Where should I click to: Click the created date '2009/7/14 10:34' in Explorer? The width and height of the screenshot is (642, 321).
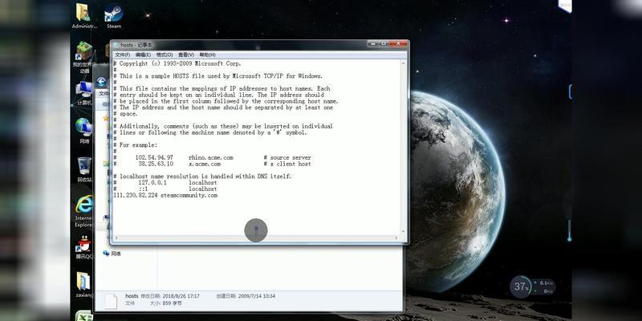(256, 296)
